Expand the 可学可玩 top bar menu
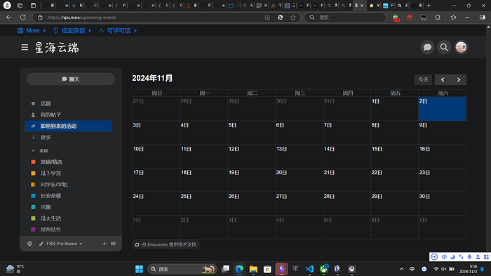 point(118,31)
